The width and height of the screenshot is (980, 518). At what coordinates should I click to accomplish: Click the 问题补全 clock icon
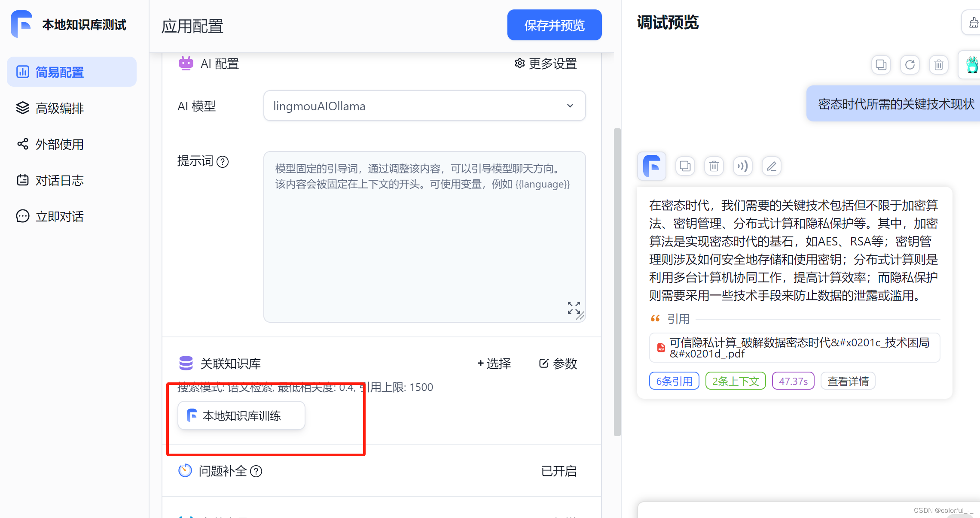[185, 471]
